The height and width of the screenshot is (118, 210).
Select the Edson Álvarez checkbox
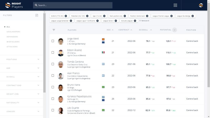[53, 52]
